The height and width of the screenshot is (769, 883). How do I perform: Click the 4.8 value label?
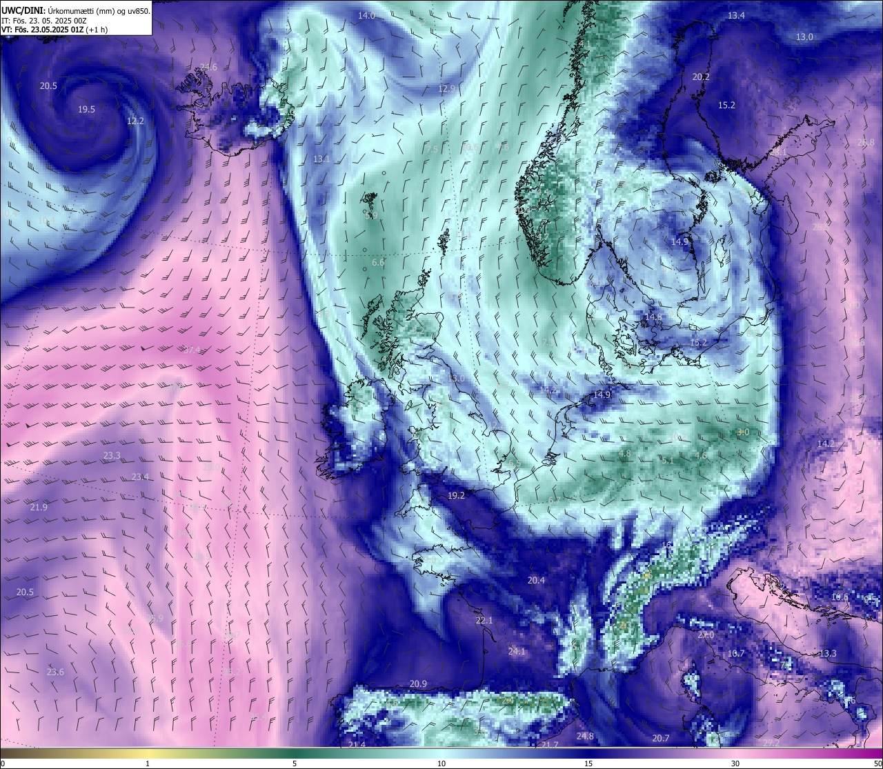point(625,454)
